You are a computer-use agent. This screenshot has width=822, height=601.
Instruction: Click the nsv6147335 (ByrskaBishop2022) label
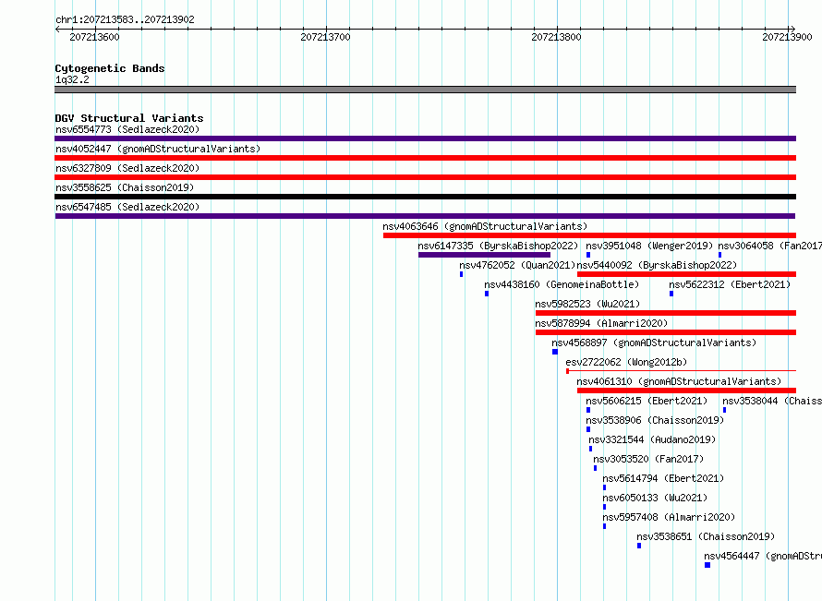point(498,246)
